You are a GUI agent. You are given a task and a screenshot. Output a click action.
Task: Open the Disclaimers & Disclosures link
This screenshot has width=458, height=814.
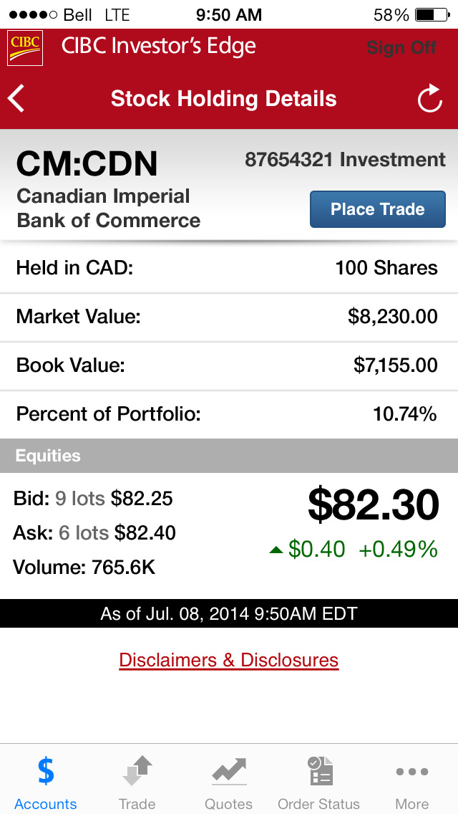coord(229,660)
